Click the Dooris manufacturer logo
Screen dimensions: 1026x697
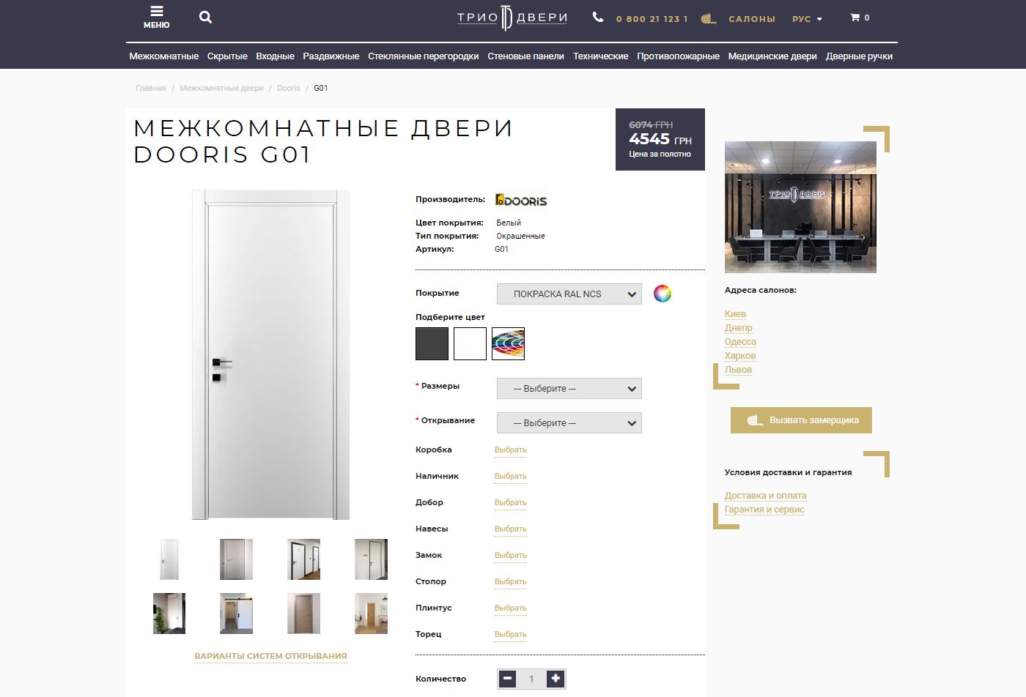coord(521,201)
